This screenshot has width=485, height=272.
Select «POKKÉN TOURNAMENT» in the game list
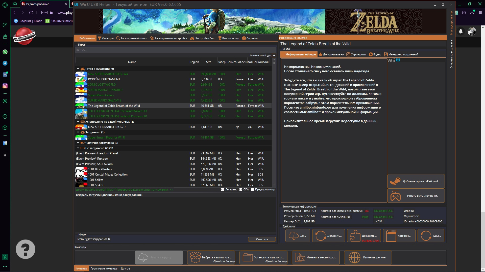(x=173, y=79)
